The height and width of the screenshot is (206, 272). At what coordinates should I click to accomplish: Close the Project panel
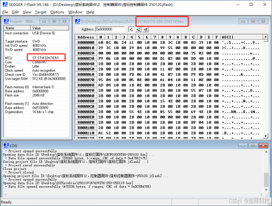64,21
